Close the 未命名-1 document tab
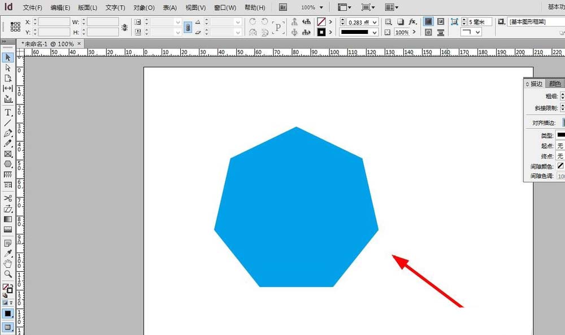565x335 pixels. coord(79,43)
